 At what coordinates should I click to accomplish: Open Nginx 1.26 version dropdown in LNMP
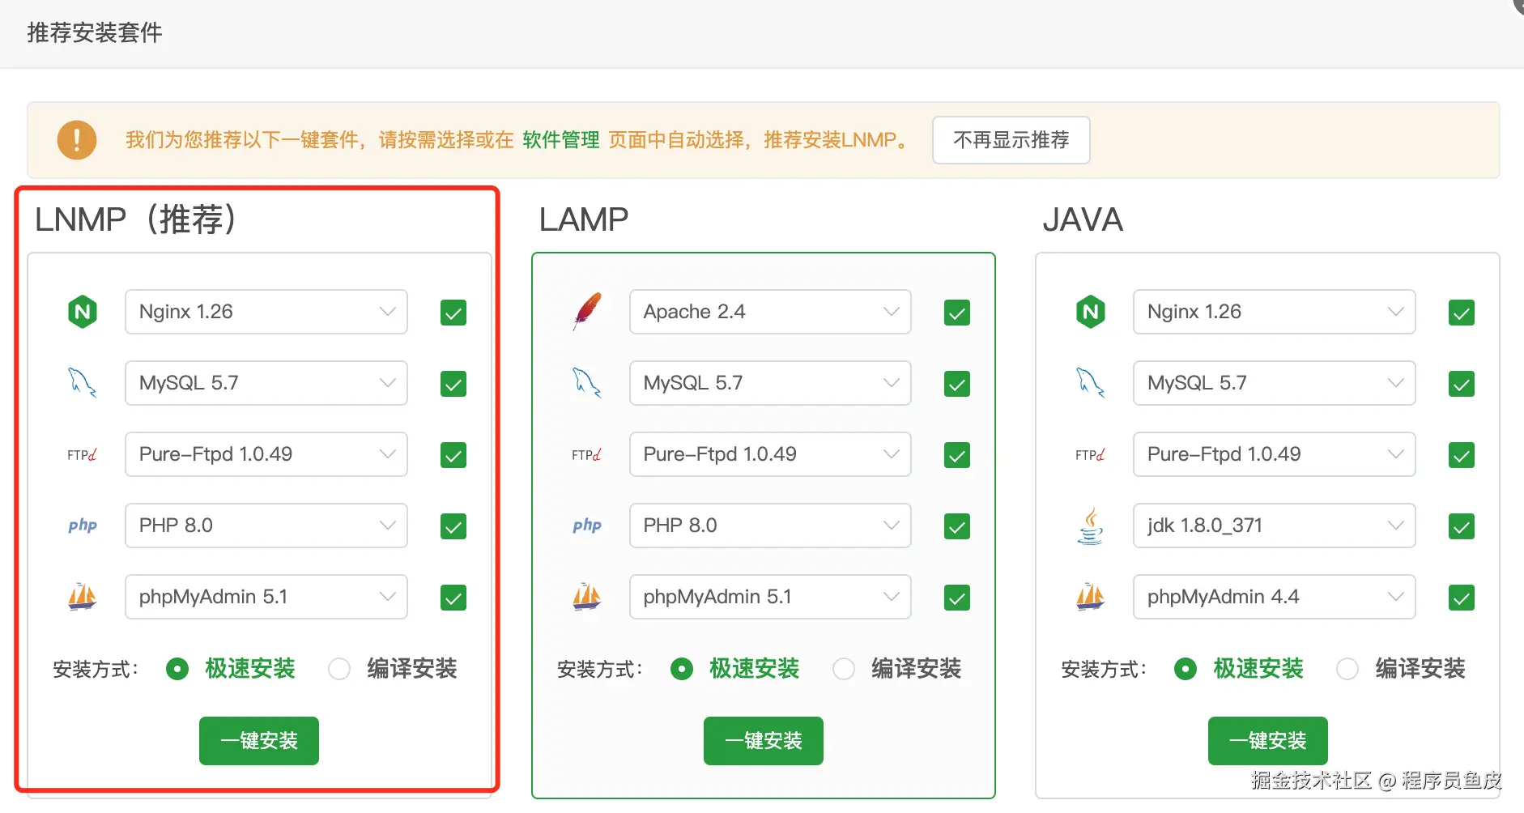266,312
